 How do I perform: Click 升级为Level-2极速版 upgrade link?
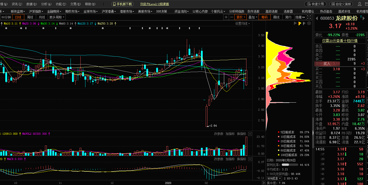[x=155, y=4]
